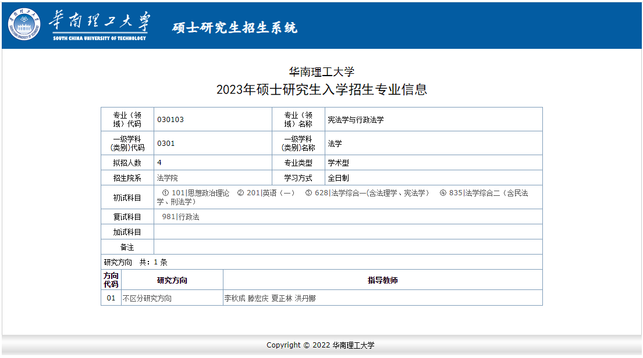Click the 招生院系 label cell
Image resolution: width=643 pixels, height=358 pixels.
coord(127,178)
